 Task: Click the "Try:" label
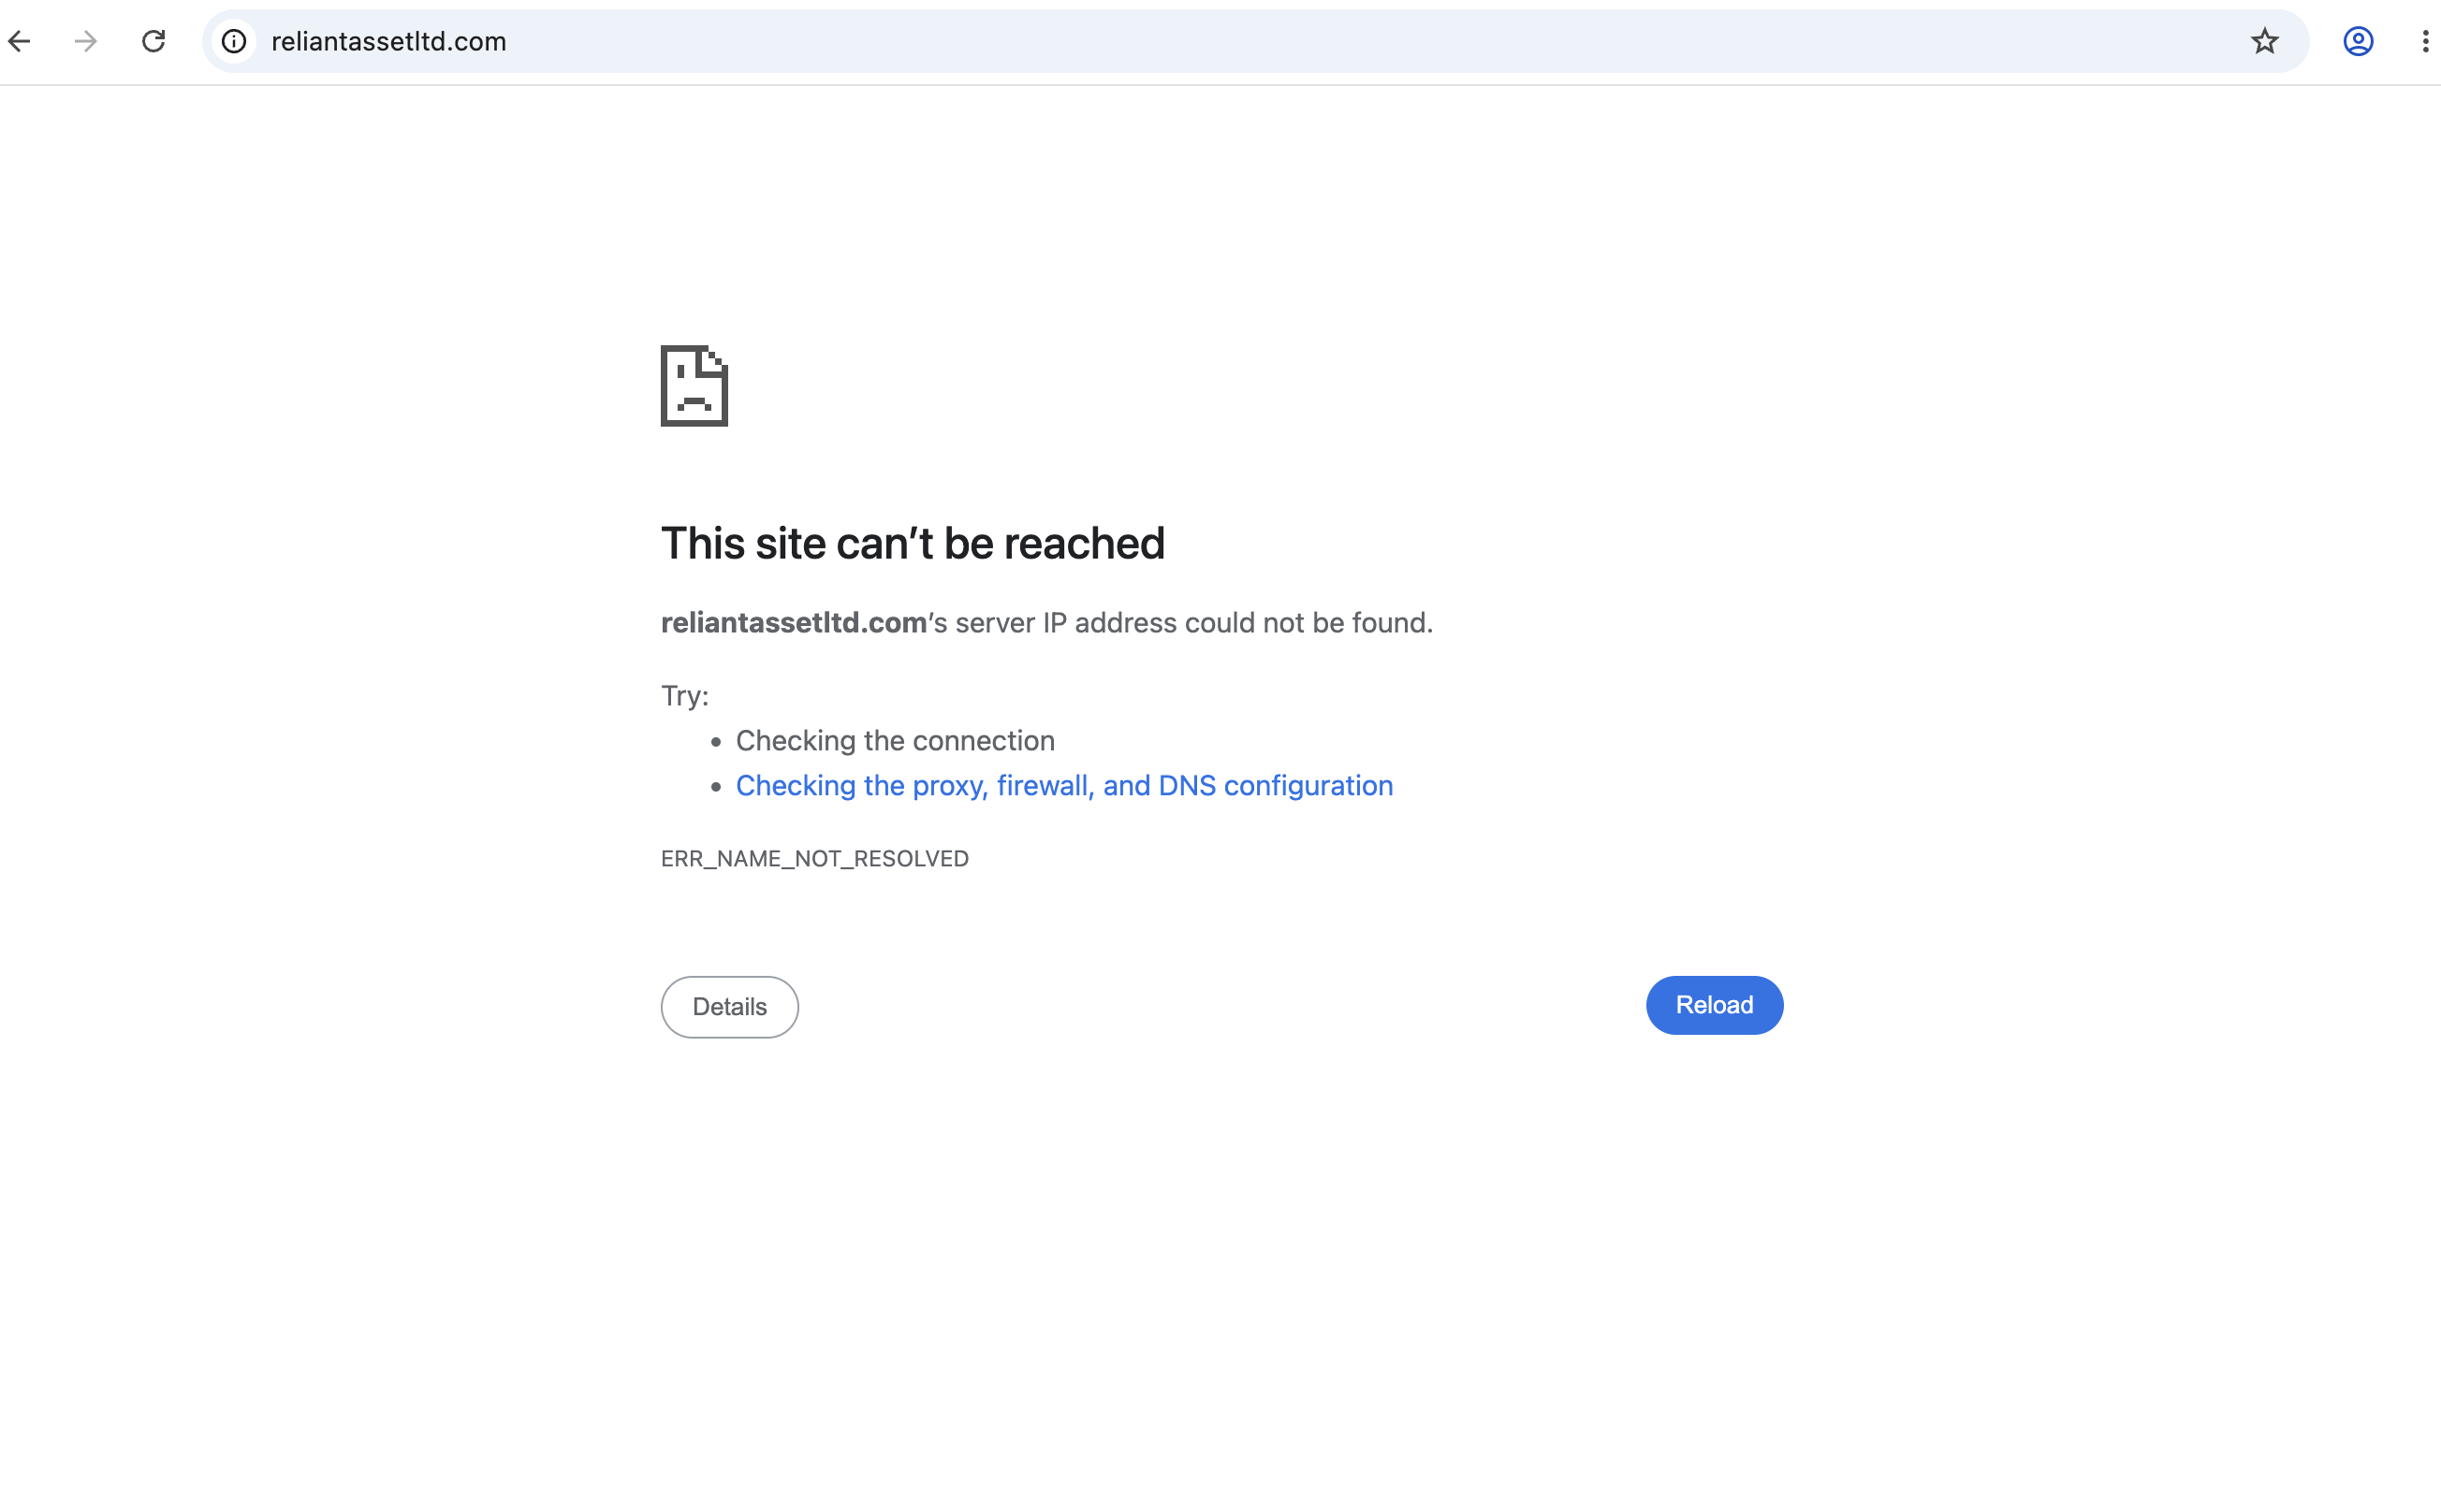click(684, 696)
